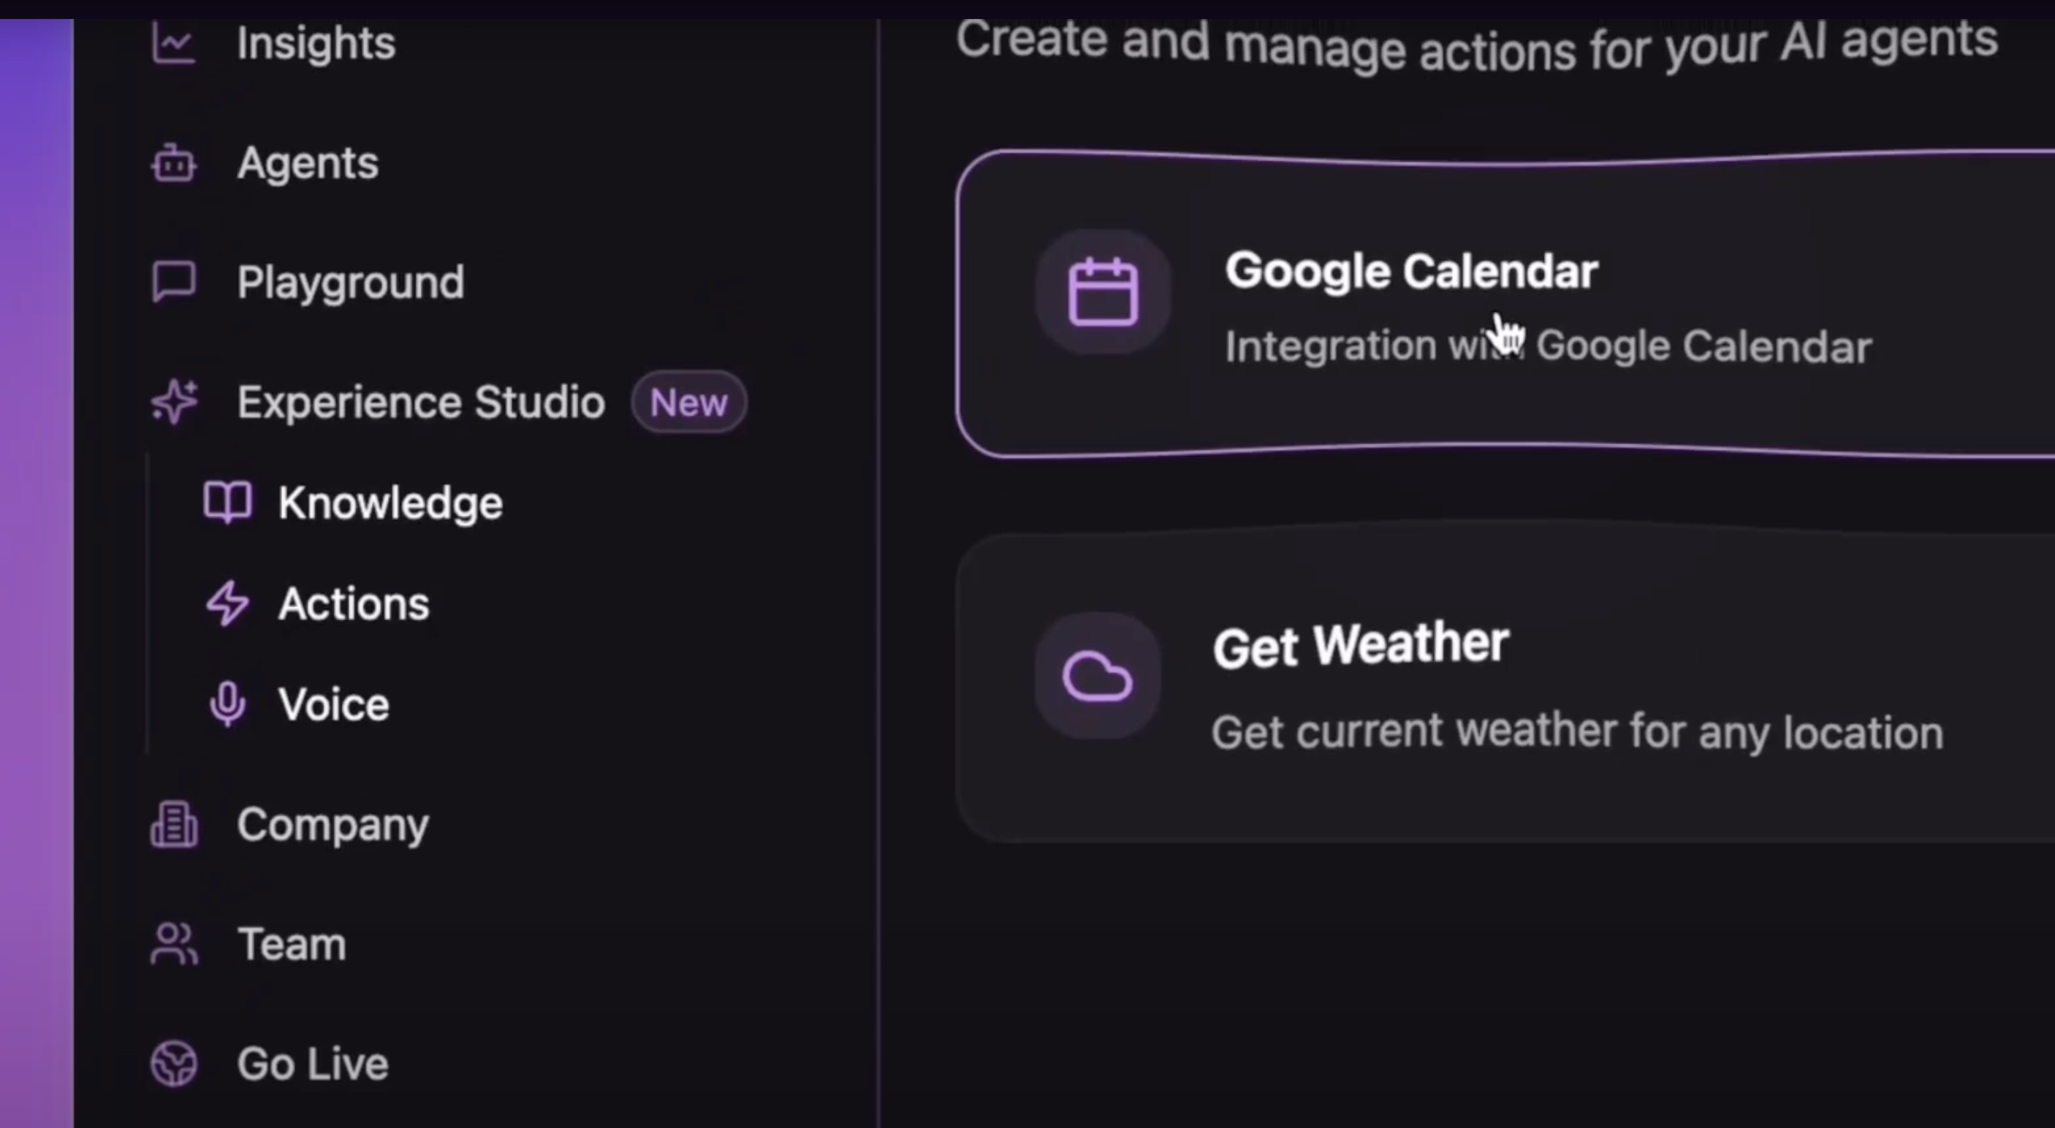Open the Voice submenu item

333,704
